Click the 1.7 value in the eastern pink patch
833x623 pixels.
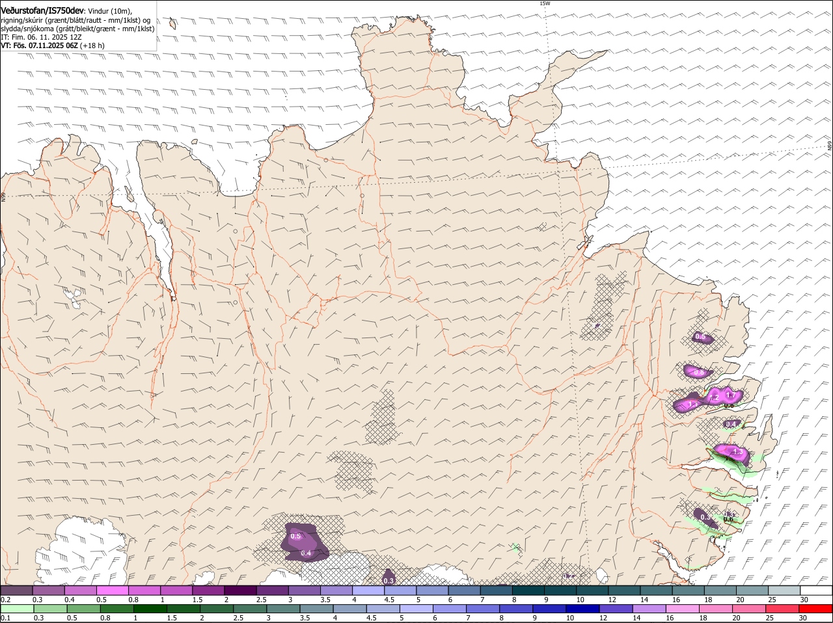(x=730, y=395)
